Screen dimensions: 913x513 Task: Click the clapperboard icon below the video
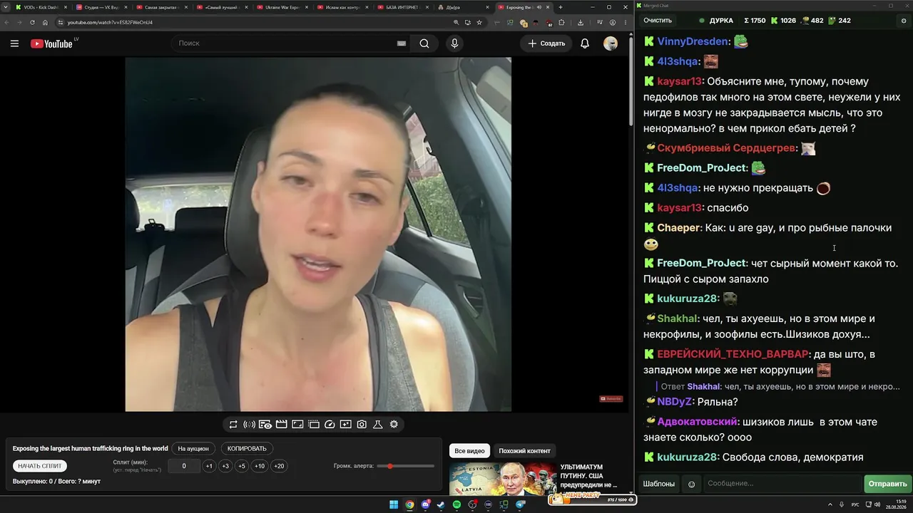point(281,425)
